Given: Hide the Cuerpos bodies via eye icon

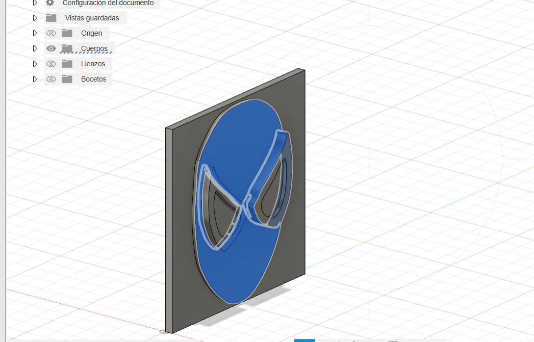Looking at the screenshot, I should [x=51, y=48].
